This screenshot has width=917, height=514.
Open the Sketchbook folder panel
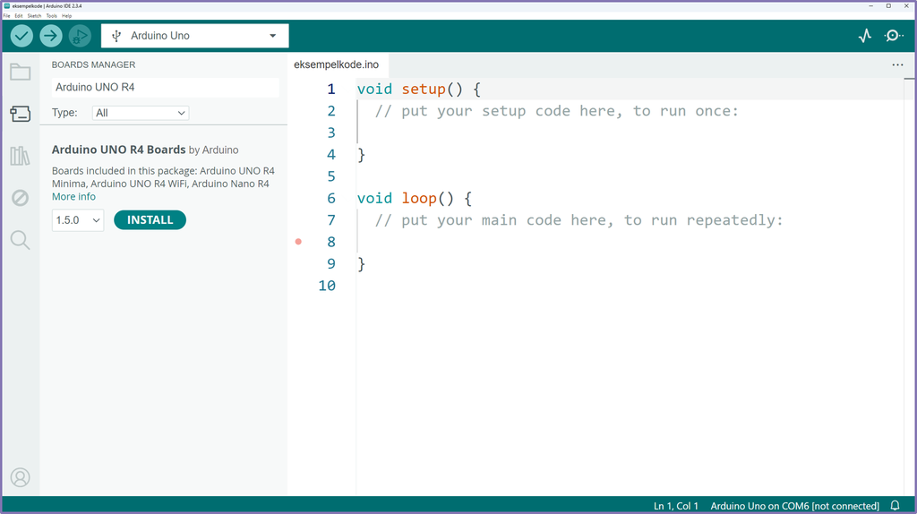(21, 72)
